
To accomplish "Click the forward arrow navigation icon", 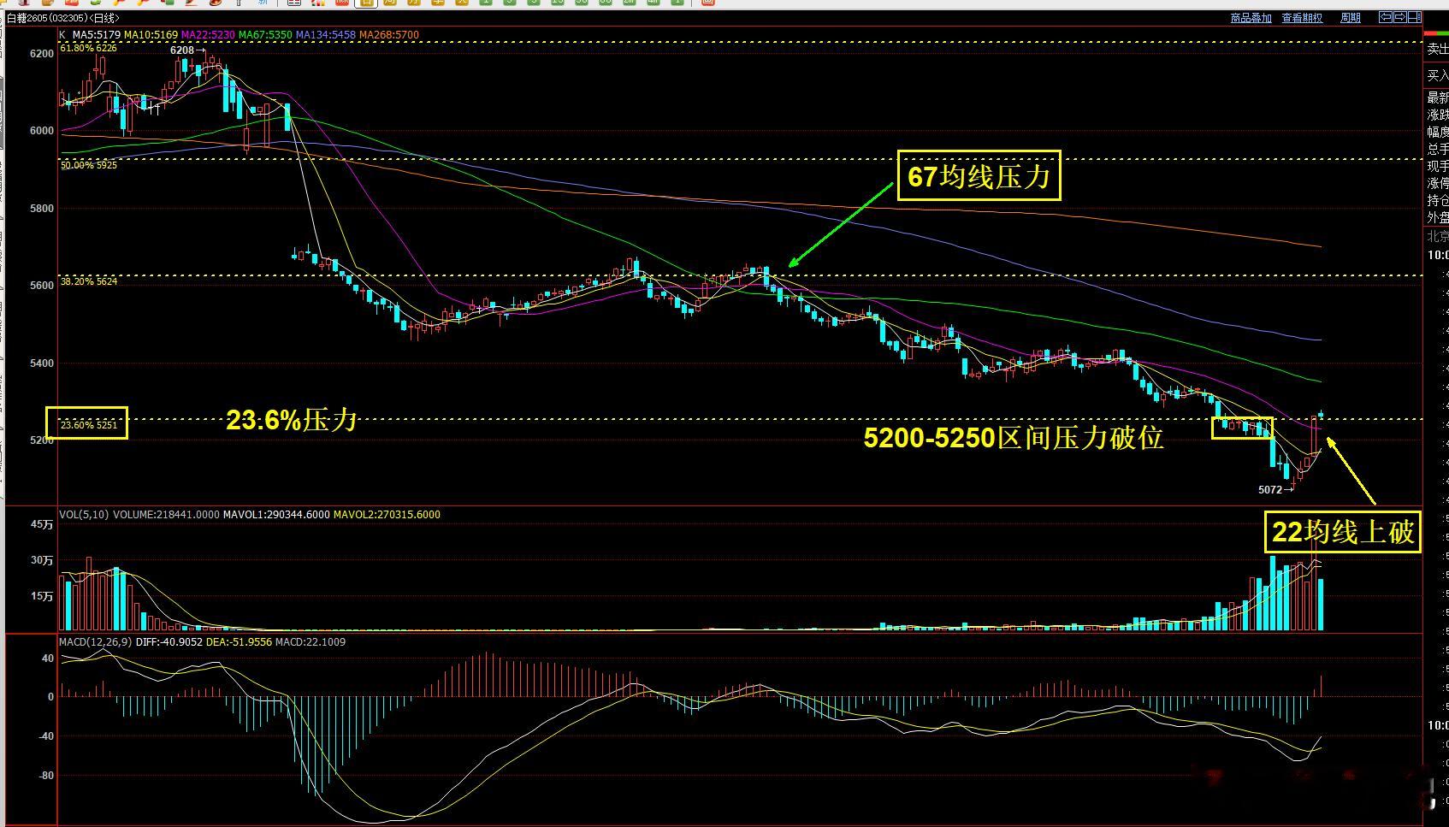I will (1399, 17).
